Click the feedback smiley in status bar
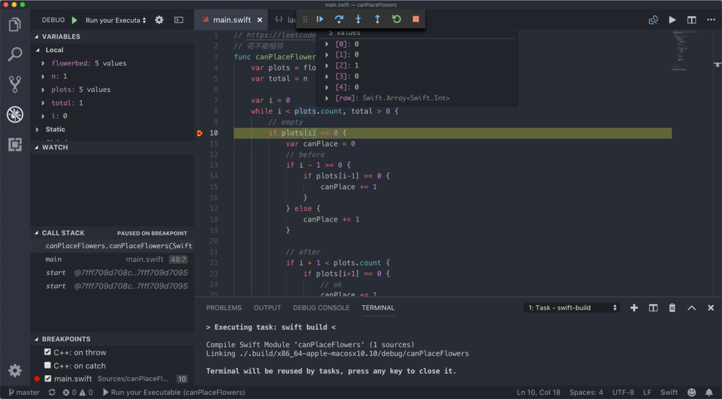 [692, 393]
